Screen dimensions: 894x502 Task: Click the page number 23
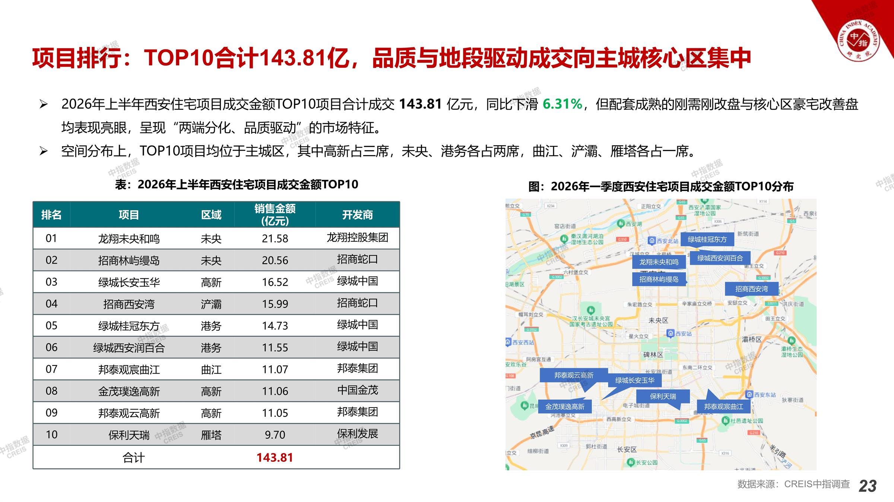[868, 486]
